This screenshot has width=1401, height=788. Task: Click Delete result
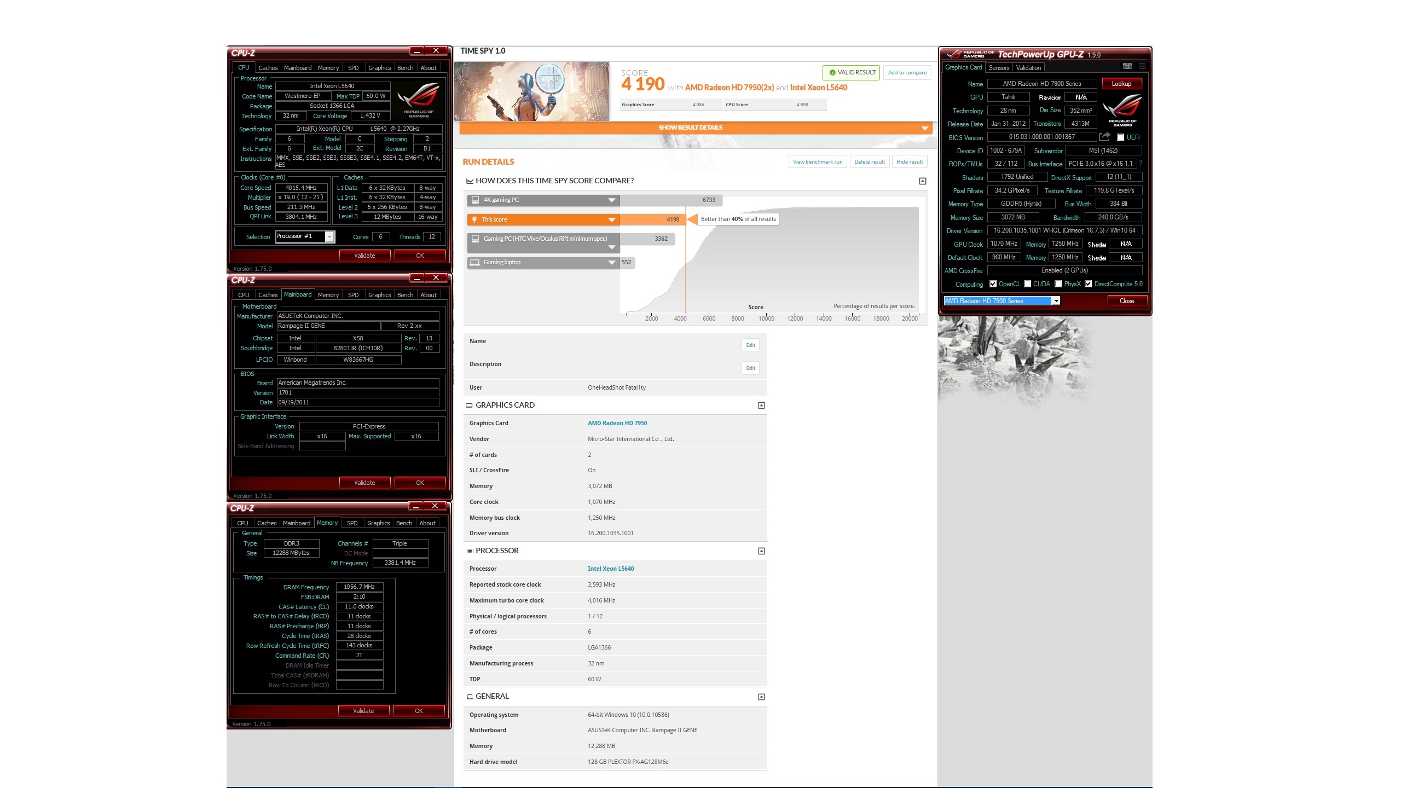(870, 161)
